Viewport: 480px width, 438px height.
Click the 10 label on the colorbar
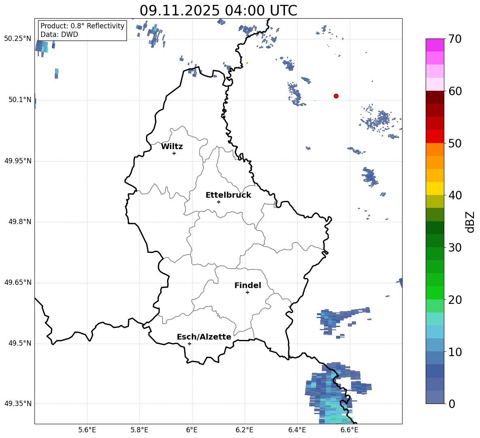pyautogui.click(x=455, y=352)
